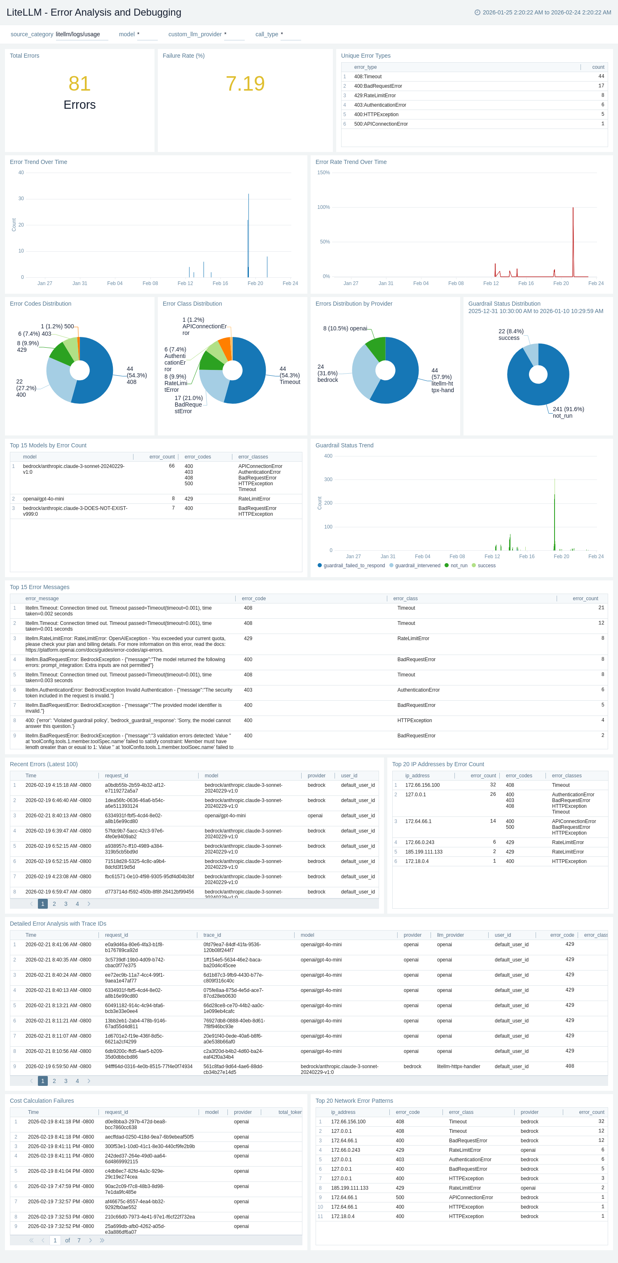This screenshot has width=618, height=1263.
Task: Go to next page in Cost Calculation Failures
Action: 90,1240
